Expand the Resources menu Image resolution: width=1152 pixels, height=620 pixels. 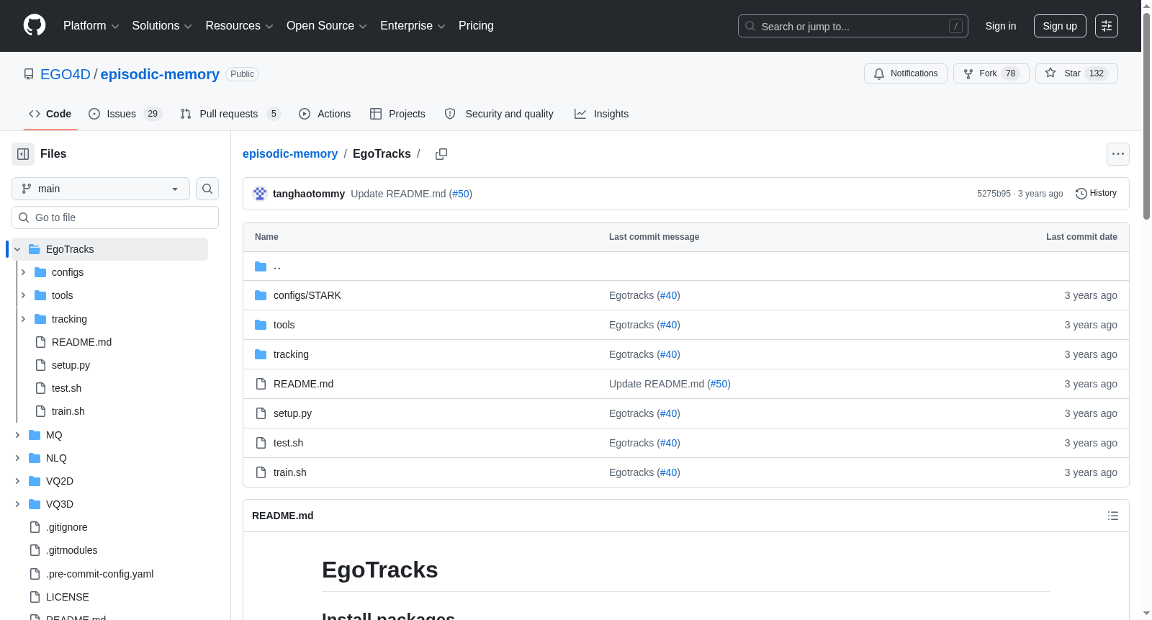pos(239,26)
